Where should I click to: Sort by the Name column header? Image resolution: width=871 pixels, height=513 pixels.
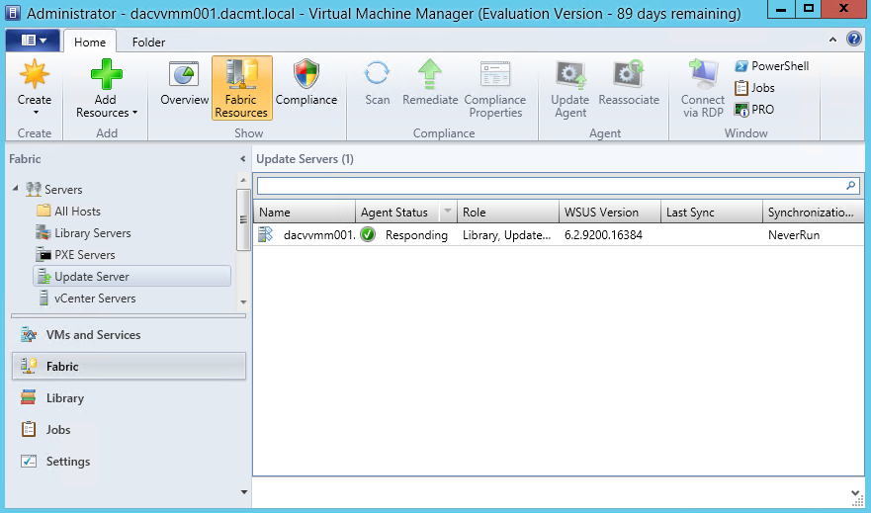tap(305, 213)
